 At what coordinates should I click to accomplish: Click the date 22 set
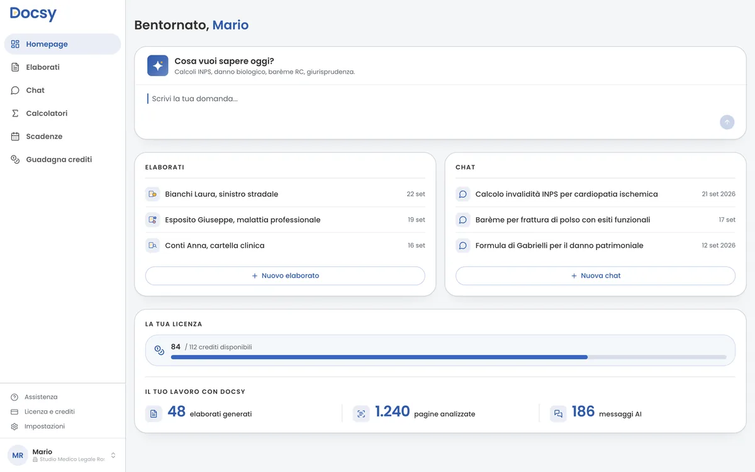pos(416,194)
